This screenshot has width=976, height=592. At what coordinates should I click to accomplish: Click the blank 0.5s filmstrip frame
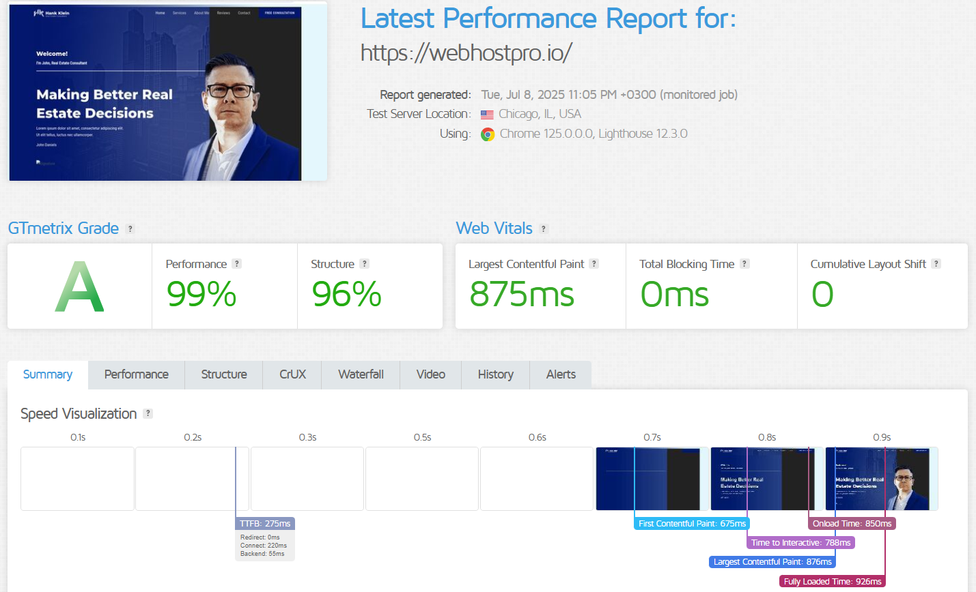[422, 479]
